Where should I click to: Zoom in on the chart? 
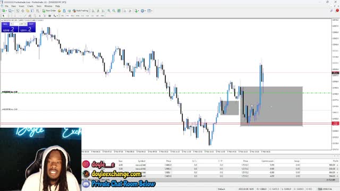(x=109, y=11)
